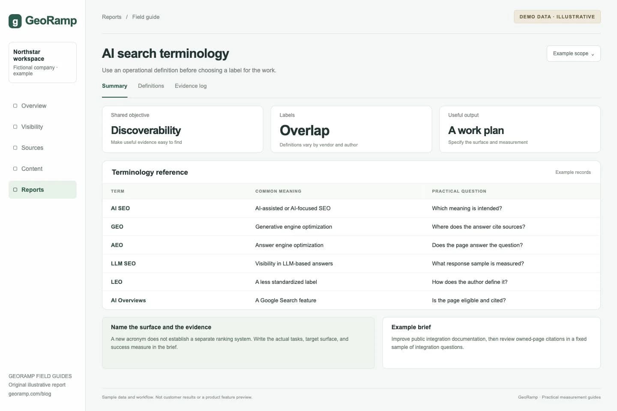Click the 'COMMON MEANING' column header
617x411 pixels.
[x=278, y=191]
